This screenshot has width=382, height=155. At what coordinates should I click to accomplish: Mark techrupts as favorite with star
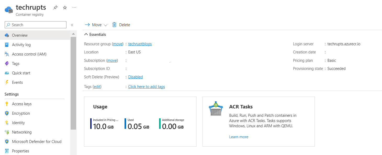[x=65, y=8]
